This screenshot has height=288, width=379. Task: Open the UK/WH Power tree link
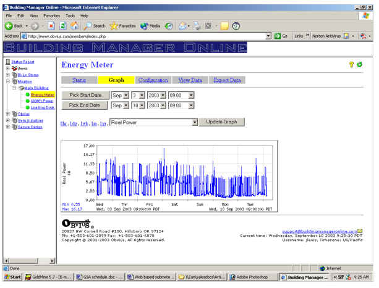coord(42,101)
